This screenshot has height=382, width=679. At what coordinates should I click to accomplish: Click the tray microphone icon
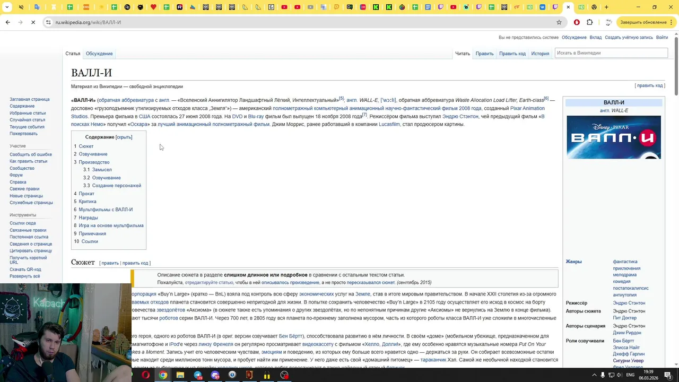point(602,375)
